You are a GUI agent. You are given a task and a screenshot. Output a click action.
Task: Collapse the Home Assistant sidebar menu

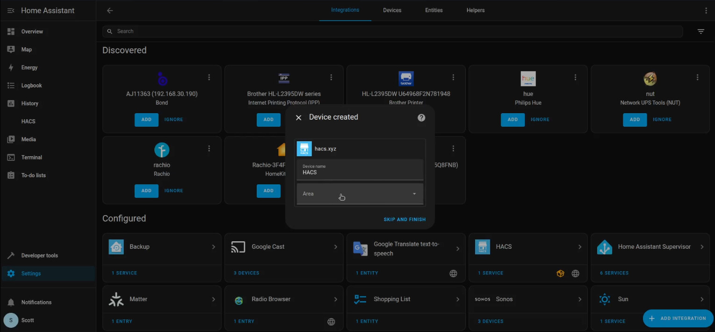tap(11, 10)
